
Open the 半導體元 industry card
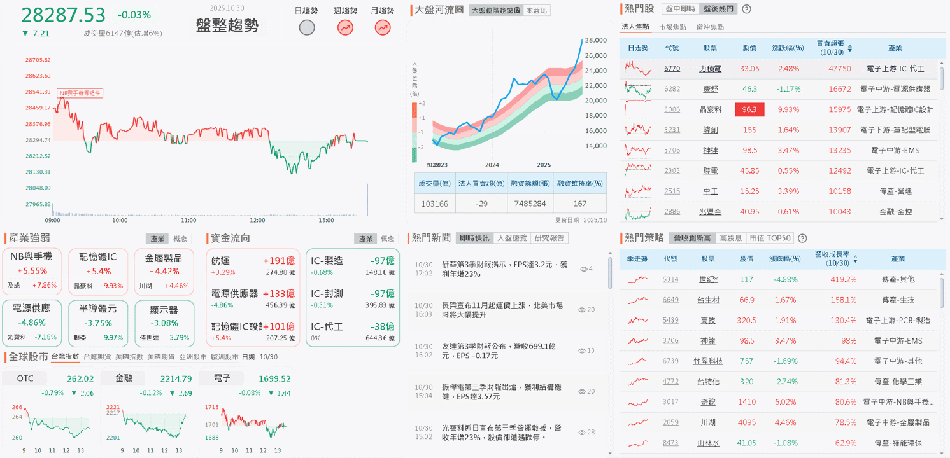(97, 323)
